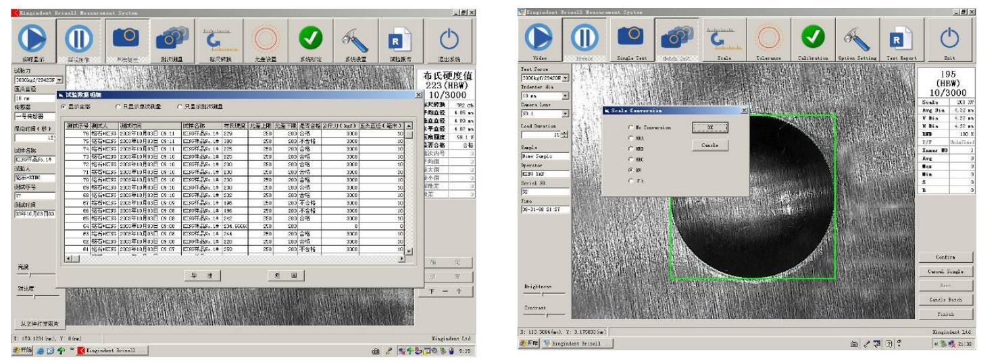Click data table vertical scrollbar in Chinese dialog
Image resolution: width=998 pixels, height=364 pixels.
point(407,187)
